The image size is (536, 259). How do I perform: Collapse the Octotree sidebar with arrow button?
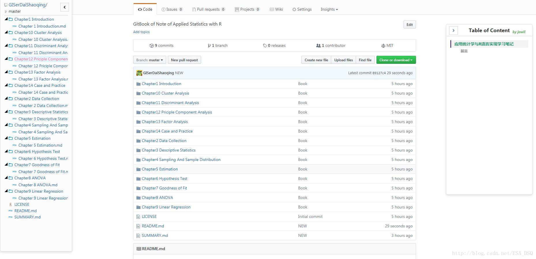pyautogui.click(x=64, y=7)
